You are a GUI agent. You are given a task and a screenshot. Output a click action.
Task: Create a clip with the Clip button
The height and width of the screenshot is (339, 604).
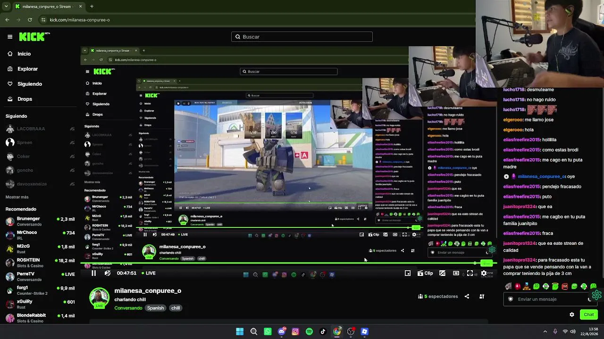425,273
